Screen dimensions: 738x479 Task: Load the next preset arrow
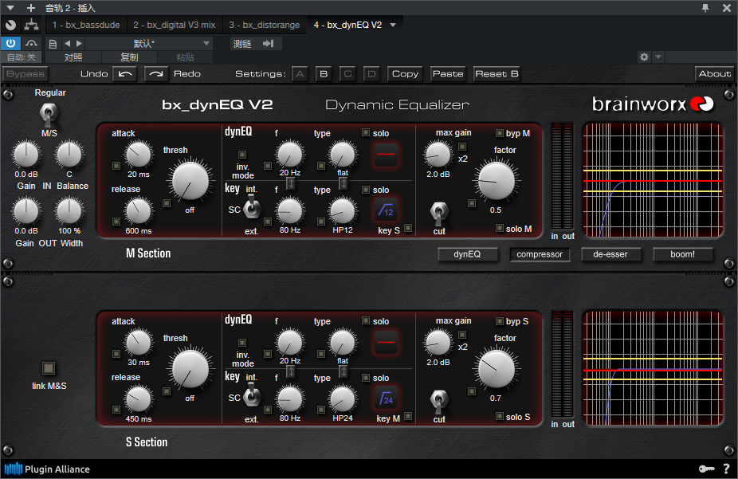click(x=79, y=43)
